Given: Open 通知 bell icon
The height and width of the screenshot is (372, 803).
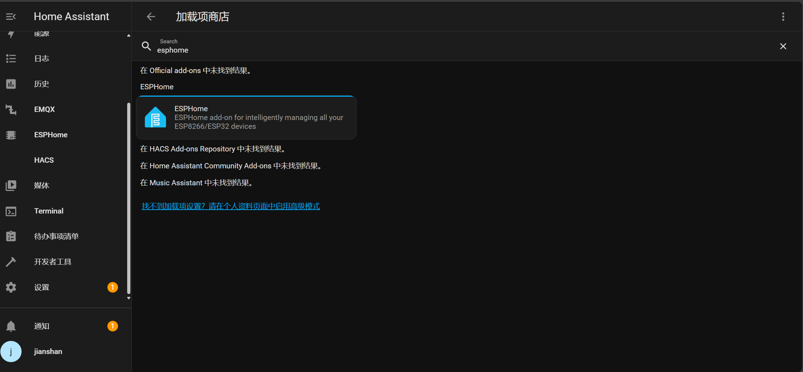Looking at the screenshot, I should point(11,326).
